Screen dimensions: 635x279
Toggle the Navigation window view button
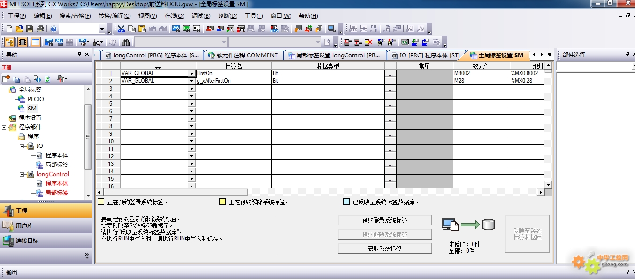[9, 42]
